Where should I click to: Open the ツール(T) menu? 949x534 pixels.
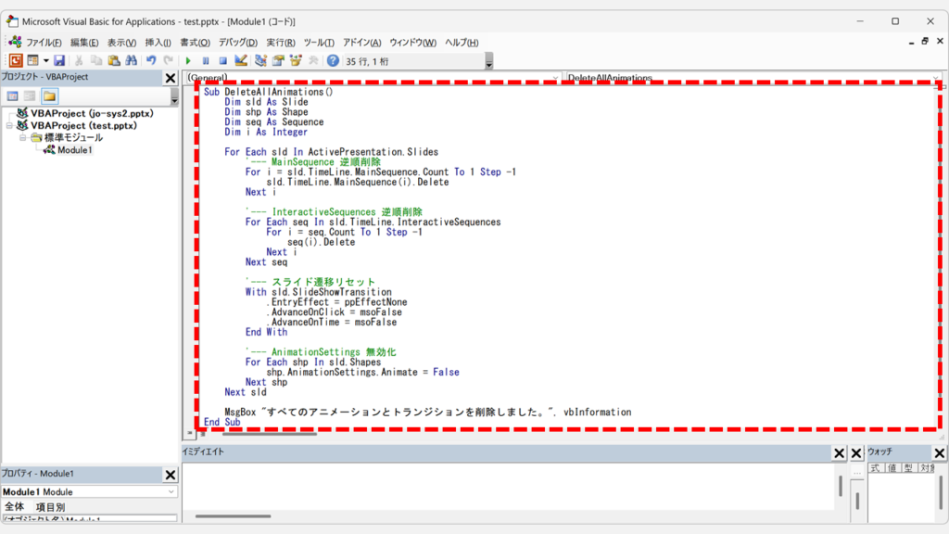[x=319, y=43]
